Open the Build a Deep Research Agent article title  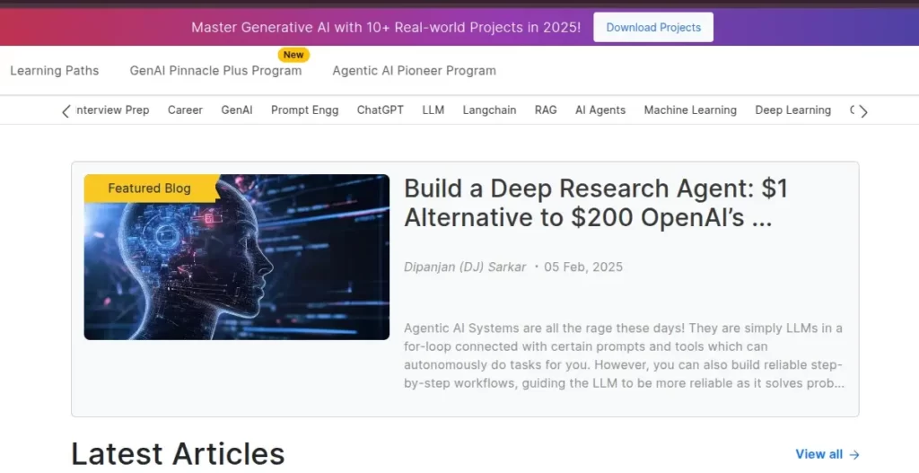(x=595, y=202)
